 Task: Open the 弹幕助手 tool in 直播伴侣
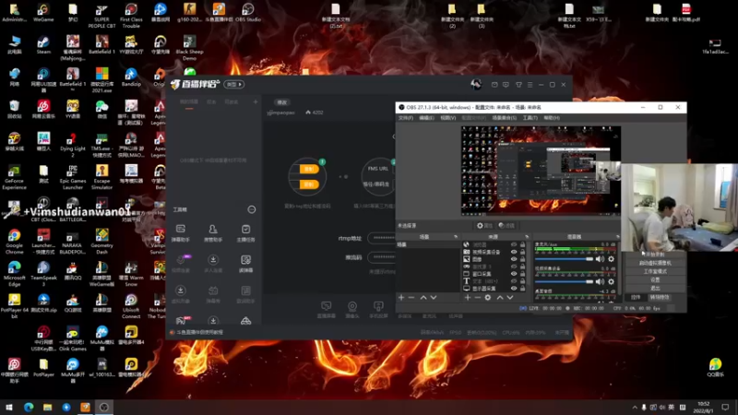(x=180, y=233)
